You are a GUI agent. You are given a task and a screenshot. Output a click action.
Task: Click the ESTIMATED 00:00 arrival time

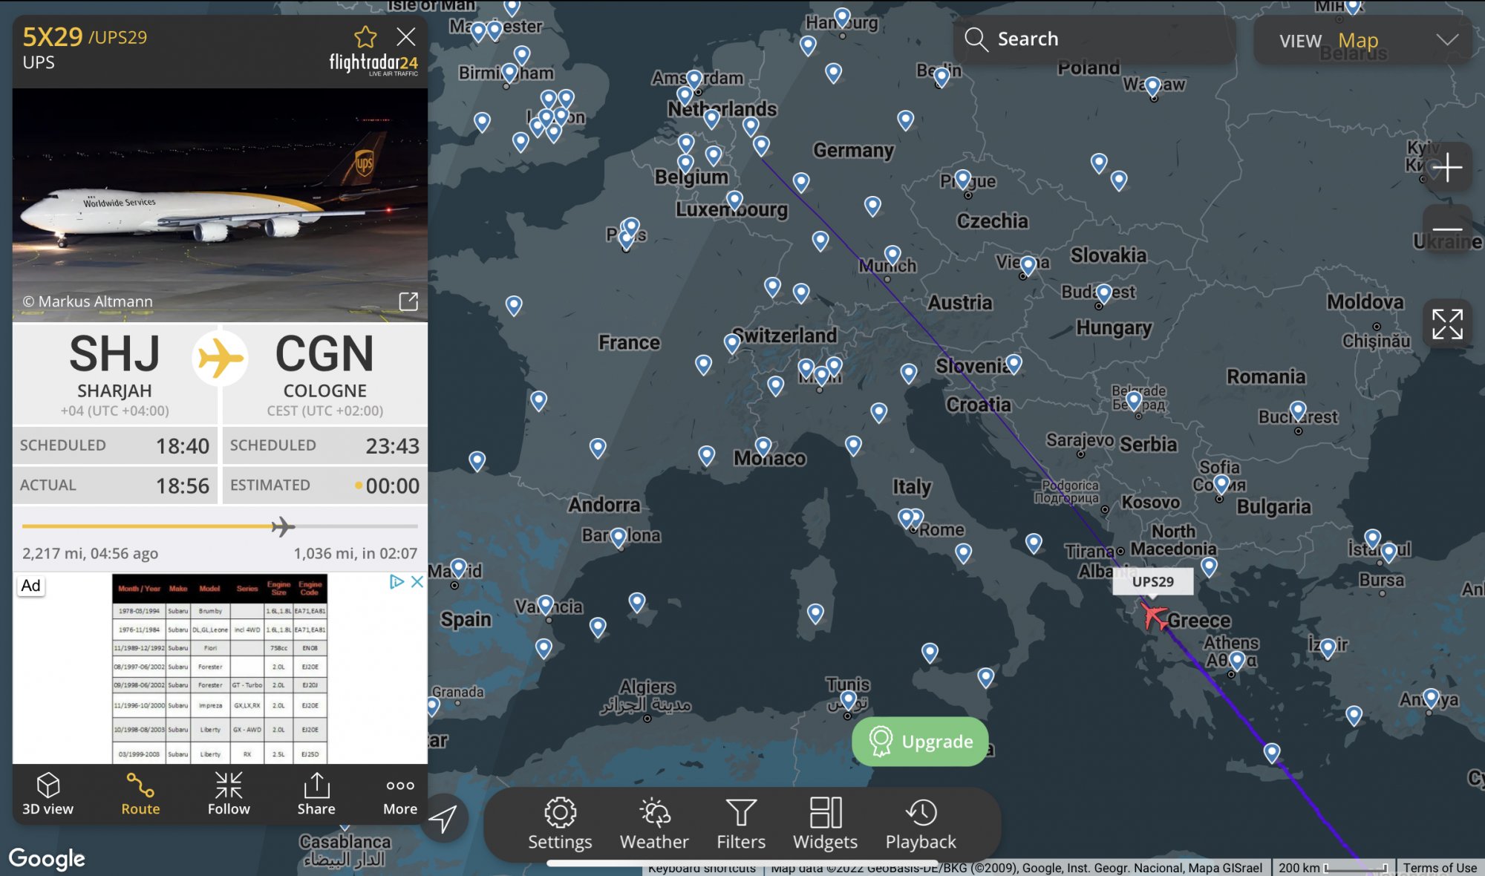324,486
